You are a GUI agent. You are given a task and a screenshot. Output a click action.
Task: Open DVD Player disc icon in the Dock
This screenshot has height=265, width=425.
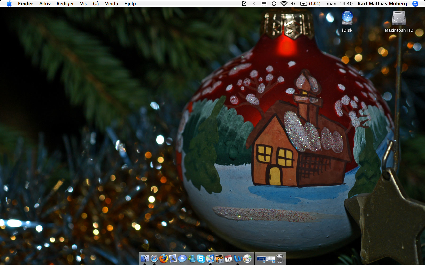click(247, 258)
